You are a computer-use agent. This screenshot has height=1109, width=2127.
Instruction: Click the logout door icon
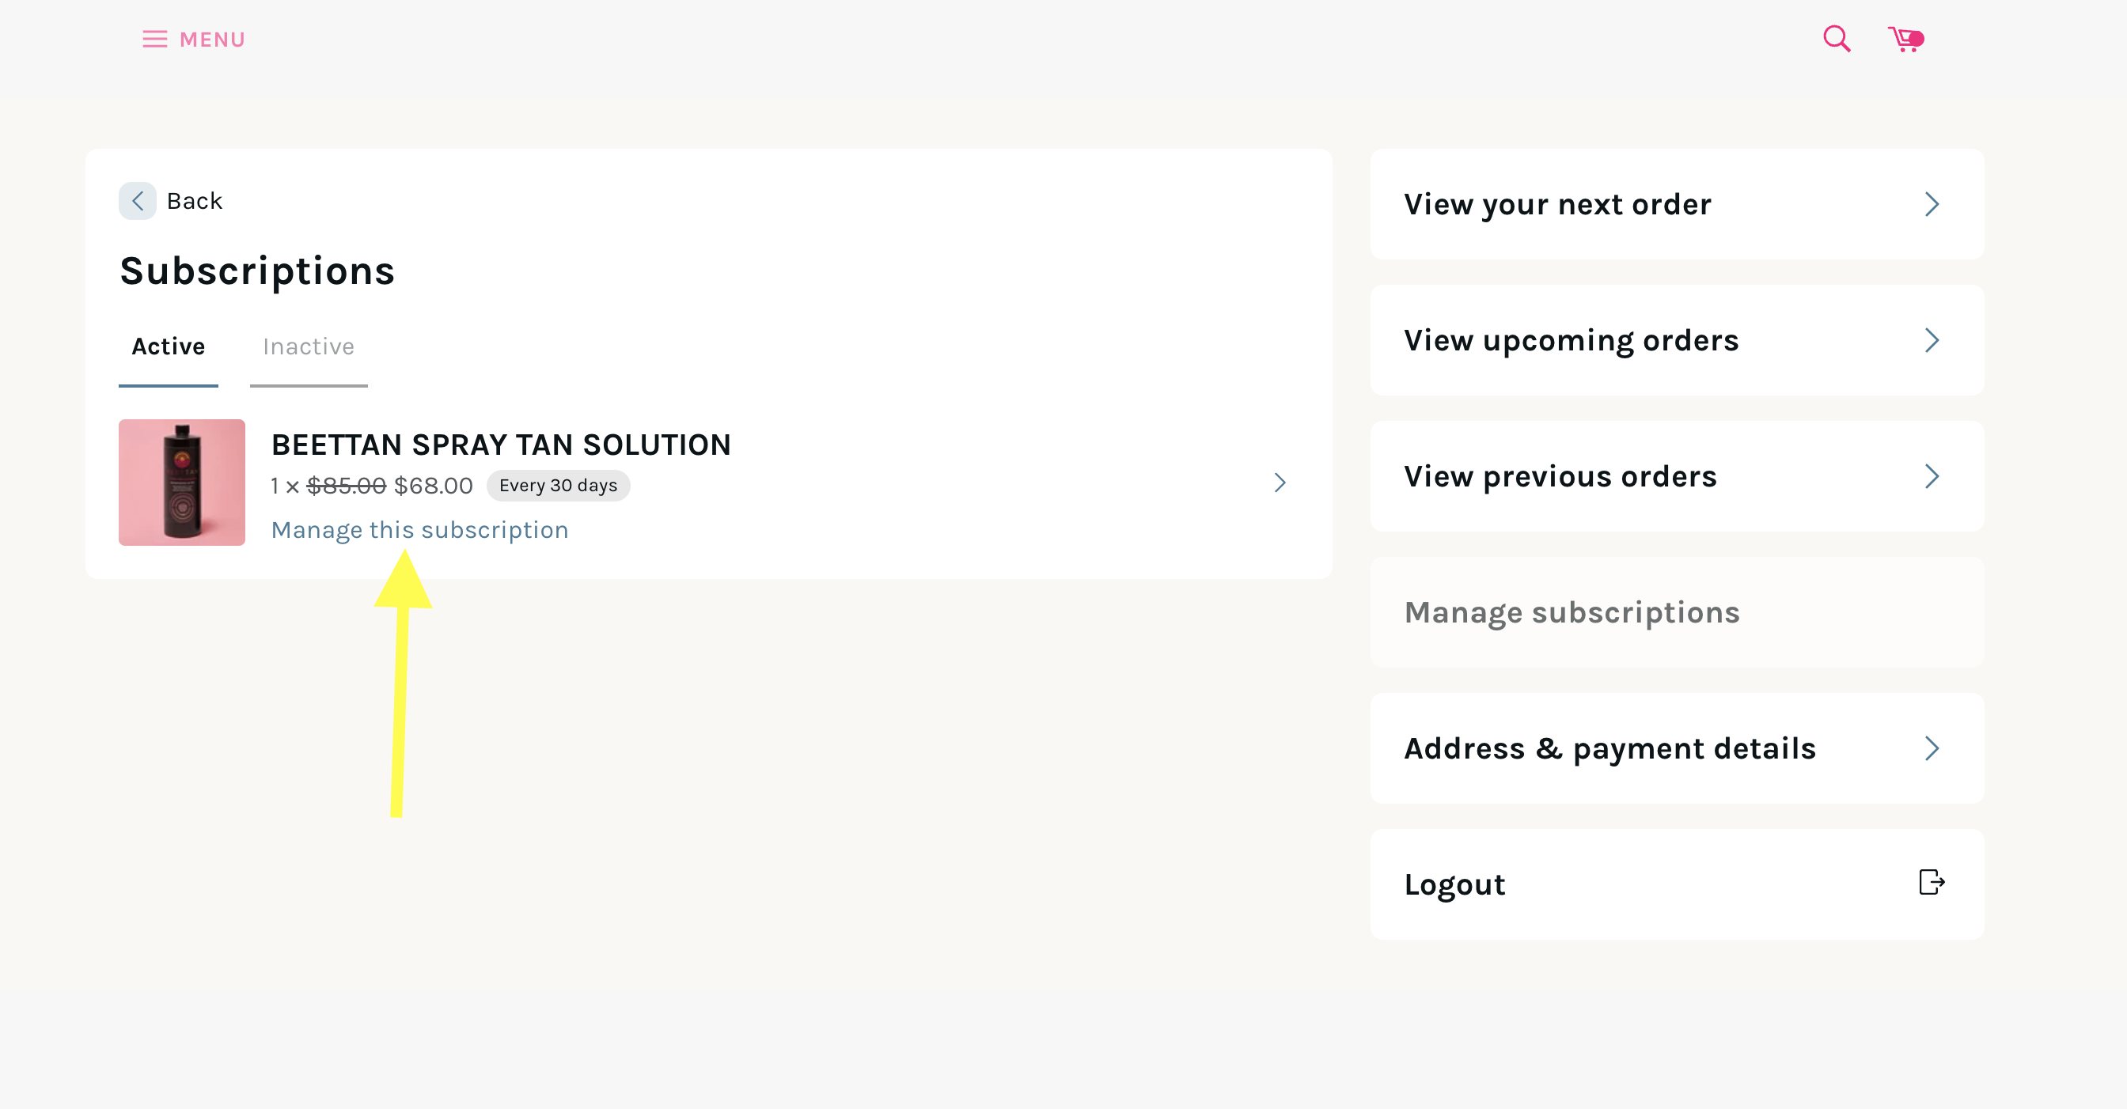pos(1932,882)
